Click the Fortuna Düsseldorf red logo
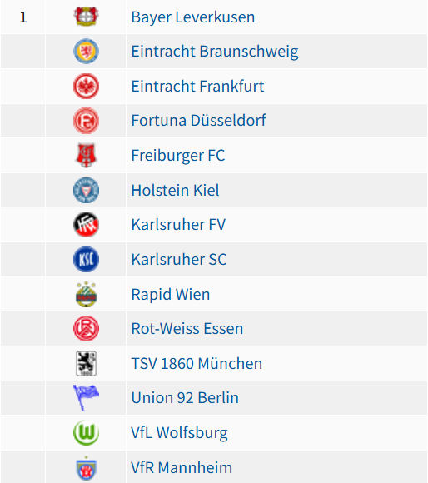This screenshot has width=428, height=483. [87, 121]
